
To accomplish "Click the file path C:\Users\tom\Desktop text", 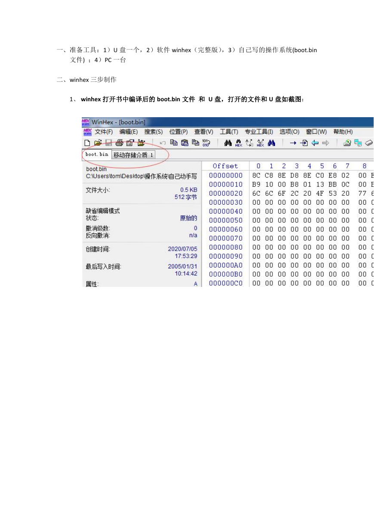I will [x=142, y=176].
